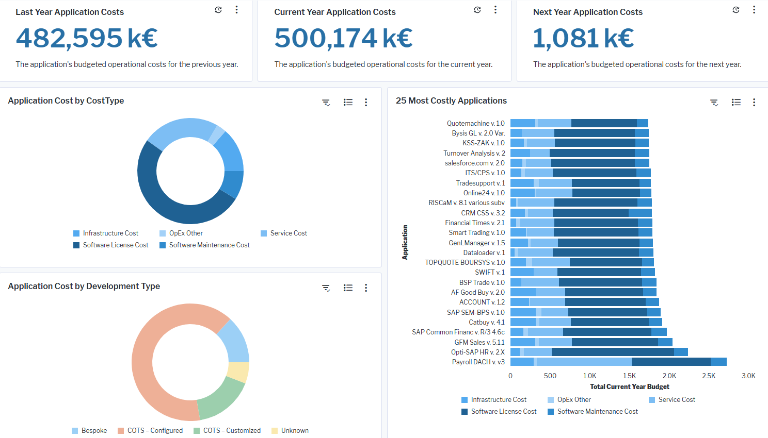Open filter icon on Application Cost by Development Type

pyautogui.click(x=326, y=288)
